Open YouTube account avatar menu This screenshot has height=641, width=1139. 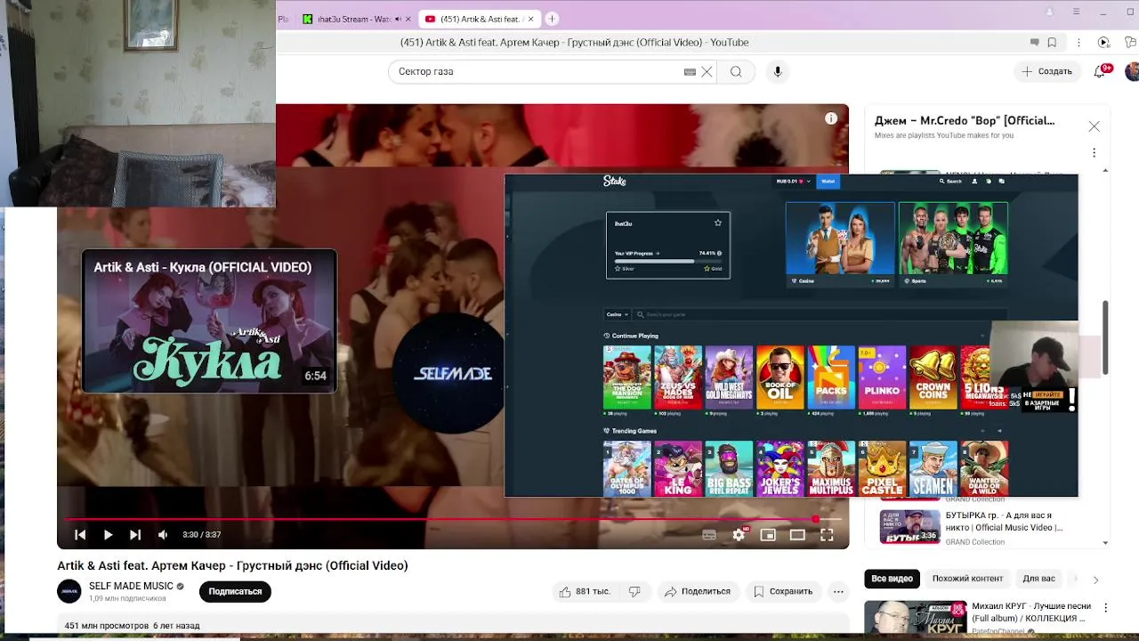click(1132, 71)
